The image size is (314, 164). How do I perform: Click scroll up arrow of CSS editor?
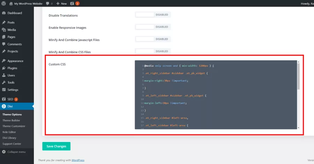[298, 62]
